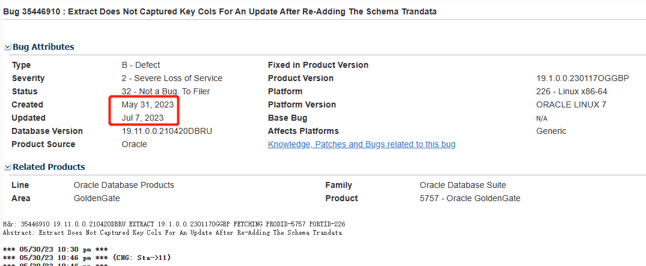Click the 226 - Linux x86-64 platform value
This screenshot has width=646, height=266.
[571, 91]
